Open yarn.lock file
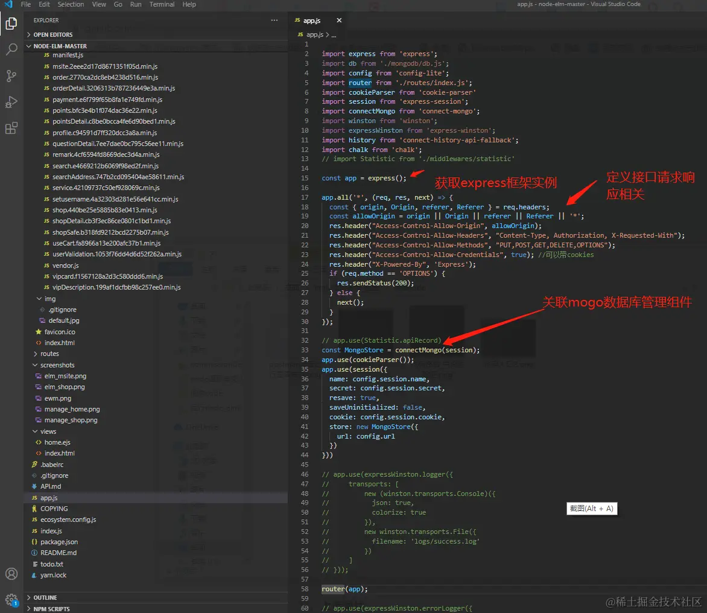Image resolution: width=707 pixels, height=613 pixels. click(53, 575)
